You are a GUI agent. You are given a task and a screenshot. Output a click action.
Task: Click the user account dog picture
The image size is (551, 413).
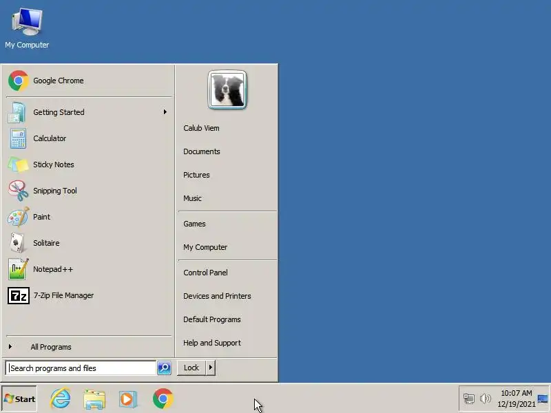pos(227,90)
